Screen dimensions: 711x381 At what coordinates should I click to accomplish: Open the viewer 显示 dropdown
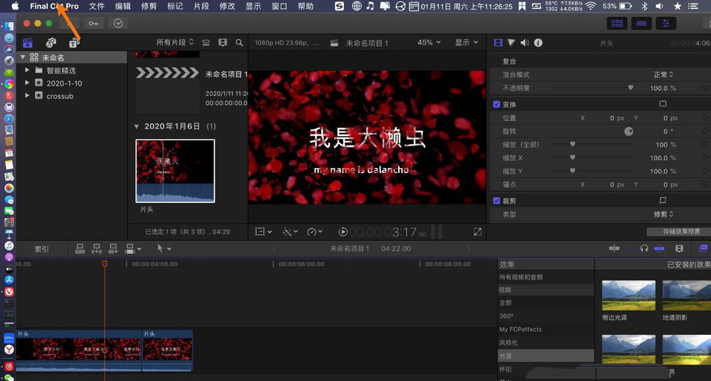click(466, 42)
